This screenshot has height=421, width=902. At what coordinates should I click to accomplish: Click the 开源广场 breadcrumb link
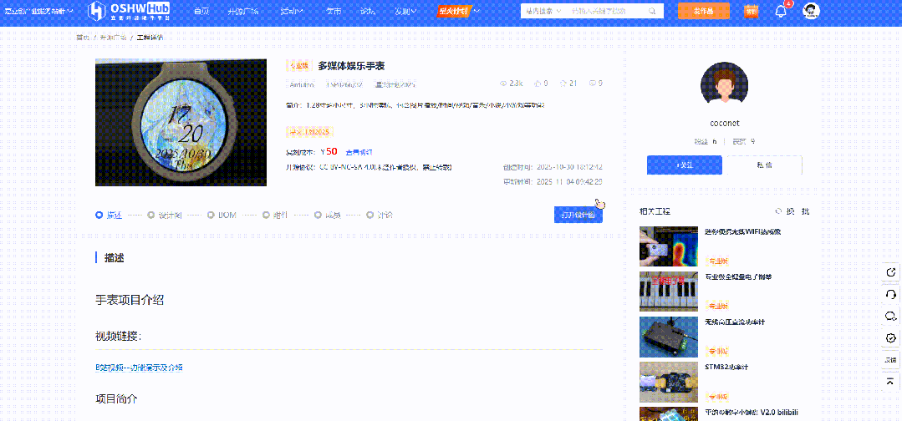[113, 37]
